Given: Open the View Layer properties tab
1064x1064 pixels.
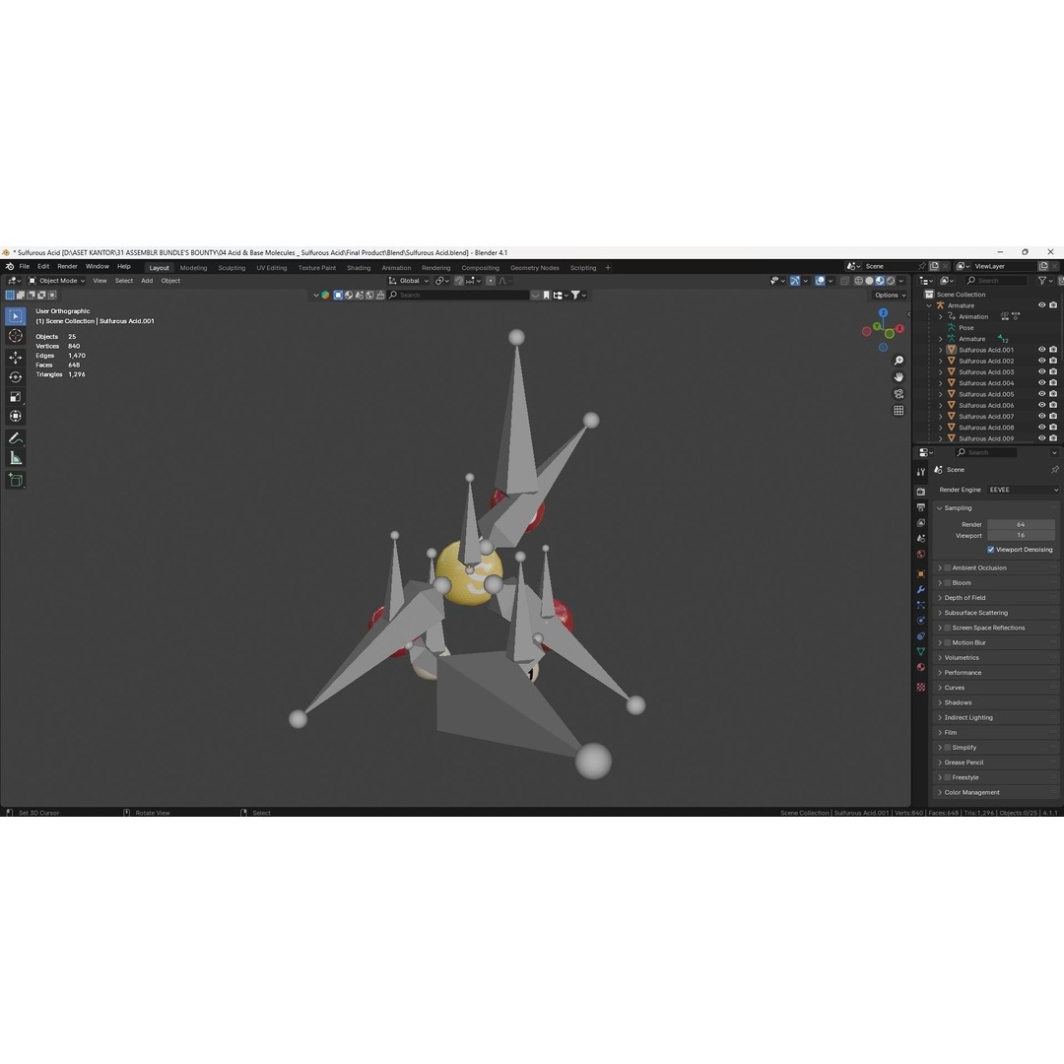Looking at the screenshot, I should pyautogui.click(x=921, y=522).
